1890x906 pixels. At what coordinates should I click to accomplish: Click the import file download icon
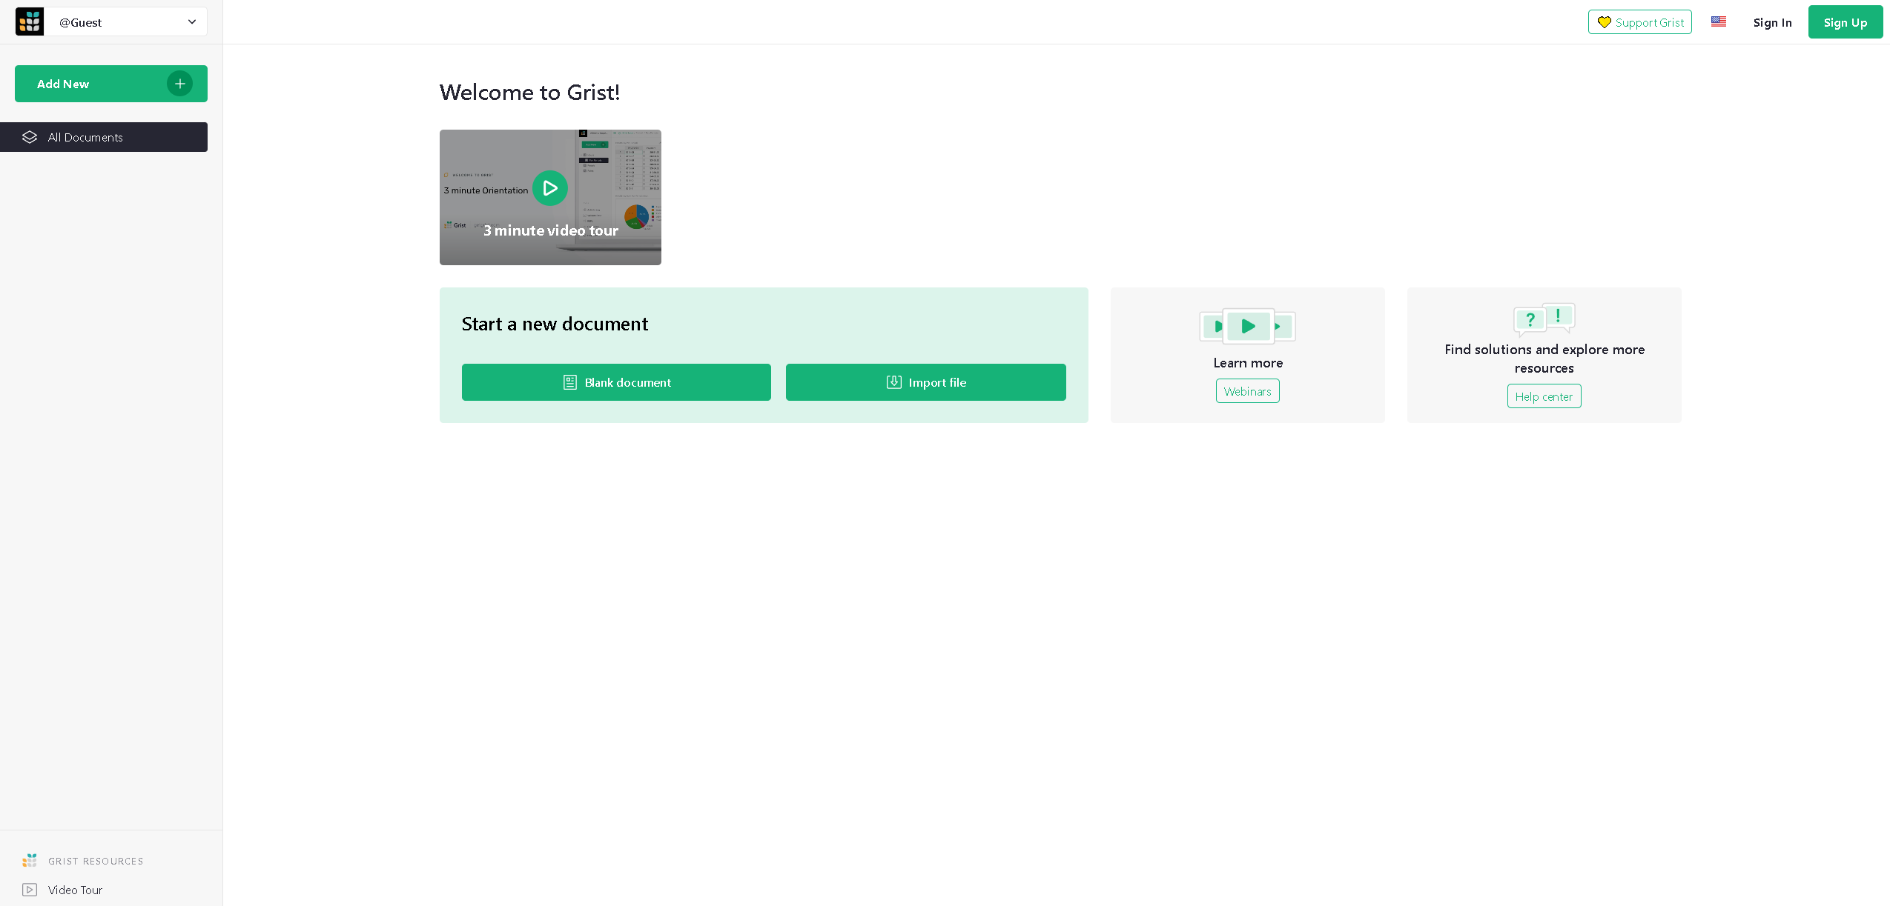(x=894, y=382)
